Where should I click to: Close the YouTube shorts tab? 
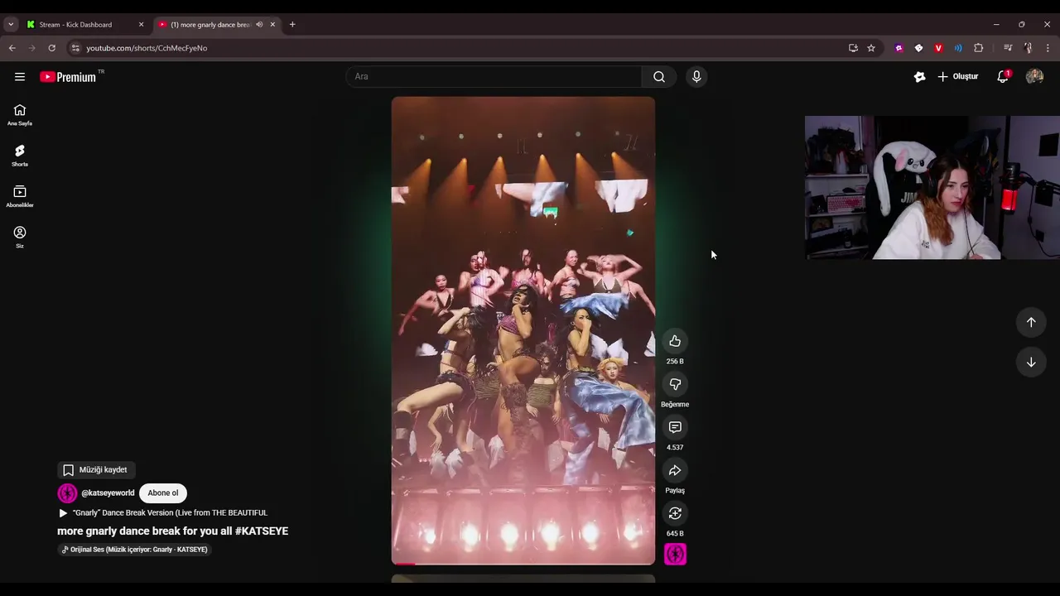(x=272, y=25)
